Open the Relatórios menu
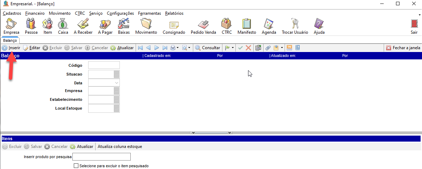 pyautogui.click(x=174, y=13)
